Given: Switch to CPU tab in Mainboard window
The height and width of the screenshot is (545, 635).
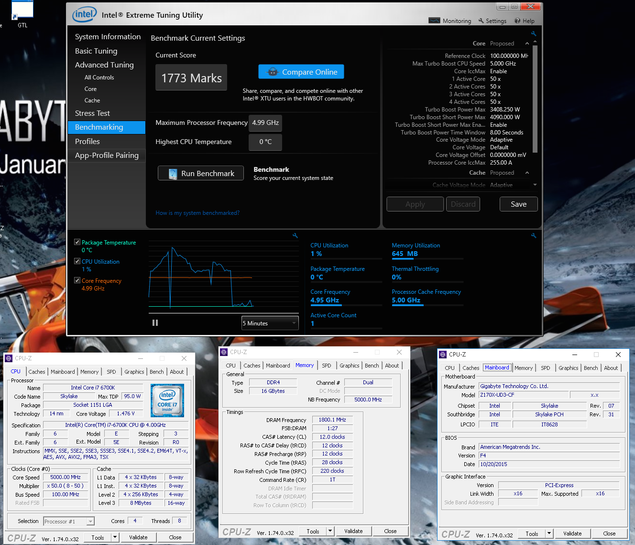Looking at the screenshot, I should click(x=449, y=368).
